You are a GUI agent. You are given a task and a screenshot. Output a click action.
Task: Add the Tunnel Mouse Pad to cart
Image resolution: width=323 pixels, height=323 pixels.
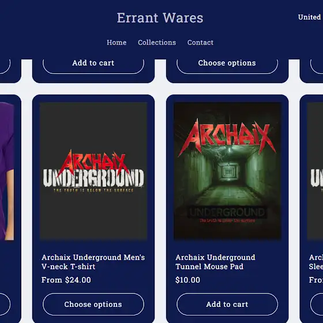pos(227,305)
